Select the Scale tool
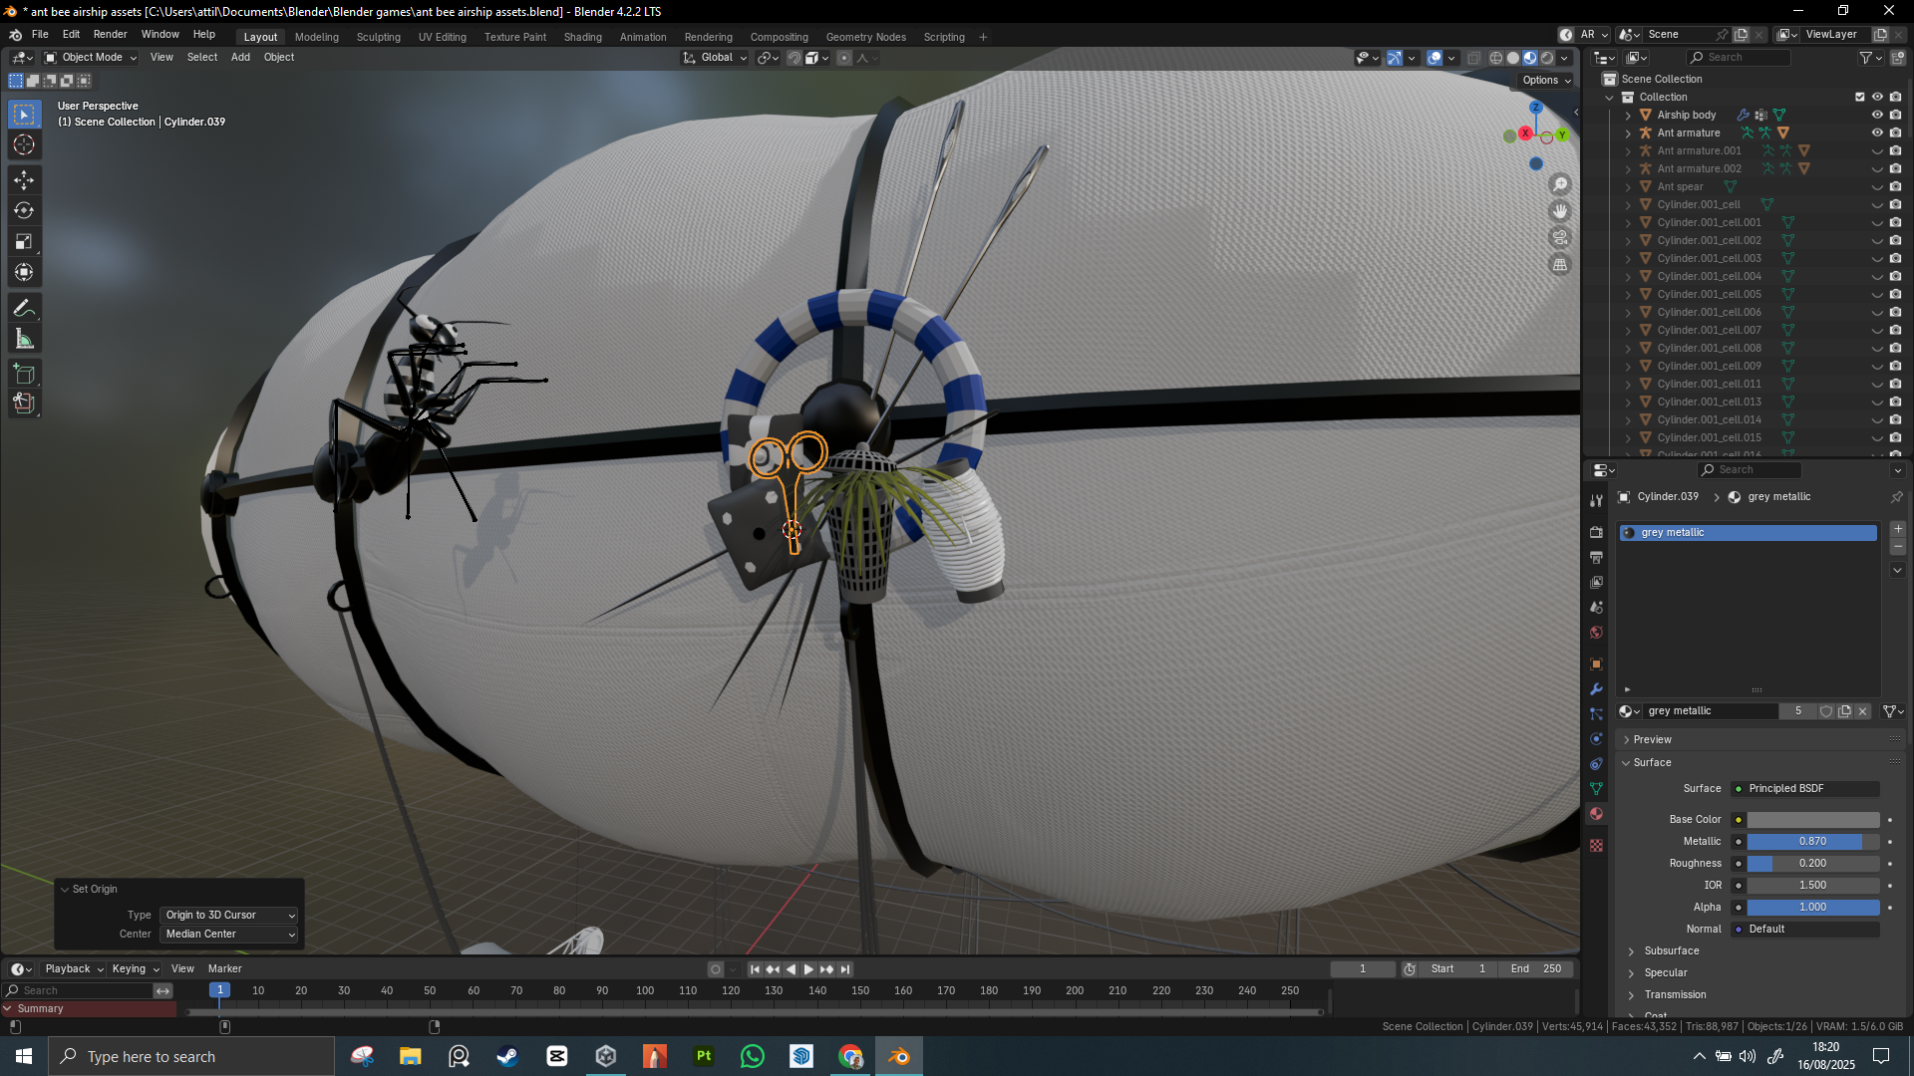This screenshot has height=1076, width=1914. coord(24,241)
